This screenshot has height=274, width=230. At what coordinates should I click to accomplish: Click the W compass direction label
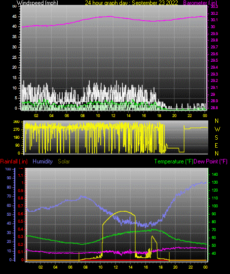[217, 129]
